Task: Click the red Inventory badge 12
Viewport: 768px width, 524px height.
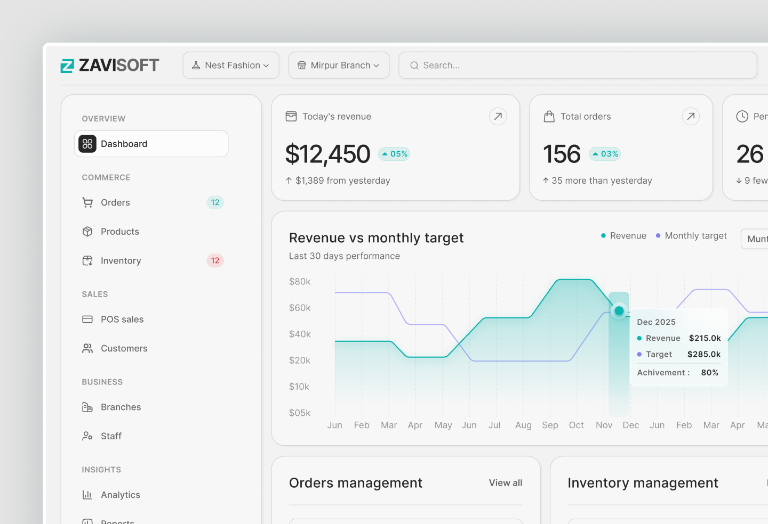Action: point(215,260)
